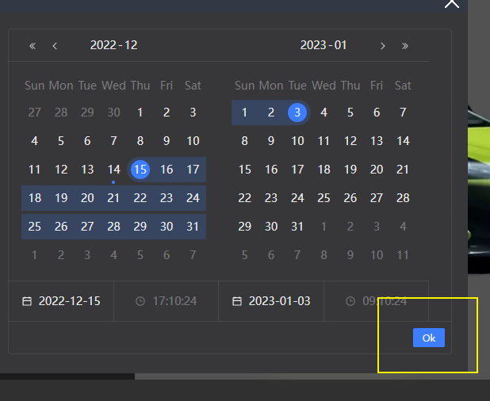Screen dimensions: 490x401
Task: Select December 21 in the left calendar
Action: click(113, 198)
